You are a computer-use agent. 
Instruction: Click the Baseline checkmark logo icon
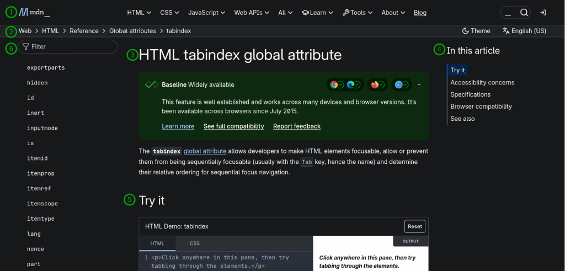pyautogui.click(x=151, y=84)
